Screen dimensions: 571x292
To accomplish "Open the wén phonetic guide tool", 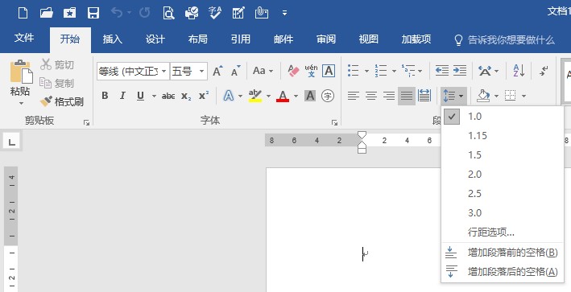I will (311, 71).
